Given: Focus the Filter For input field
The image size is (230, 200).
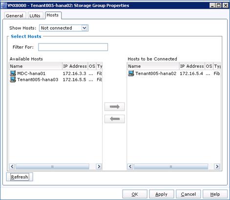Looking at the screenshot, I should 73,47.
